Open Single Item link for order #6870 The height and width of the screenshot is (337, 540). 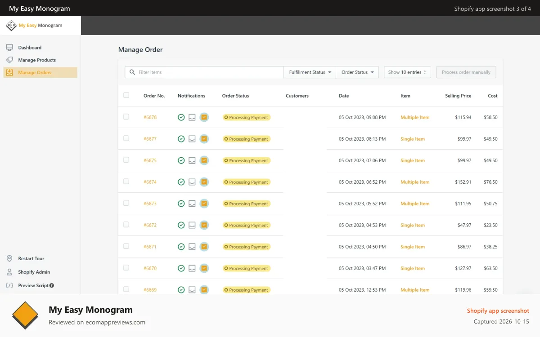413,268
